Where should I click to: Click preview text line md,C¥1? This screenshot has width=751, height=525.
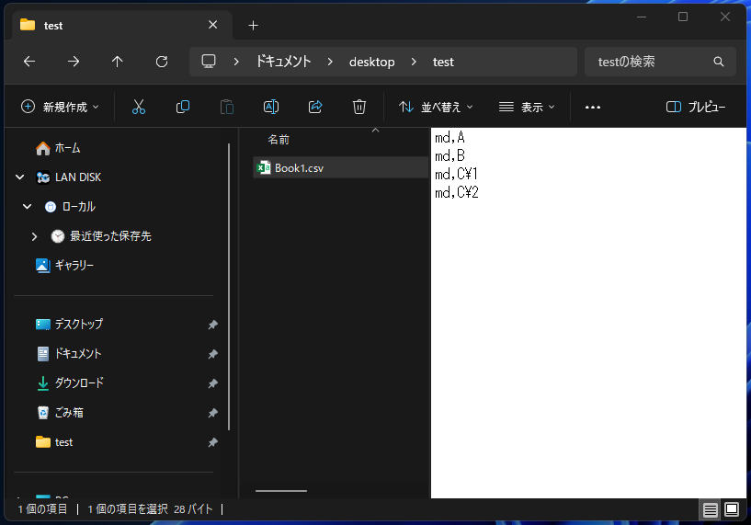(x=456, y=174)
